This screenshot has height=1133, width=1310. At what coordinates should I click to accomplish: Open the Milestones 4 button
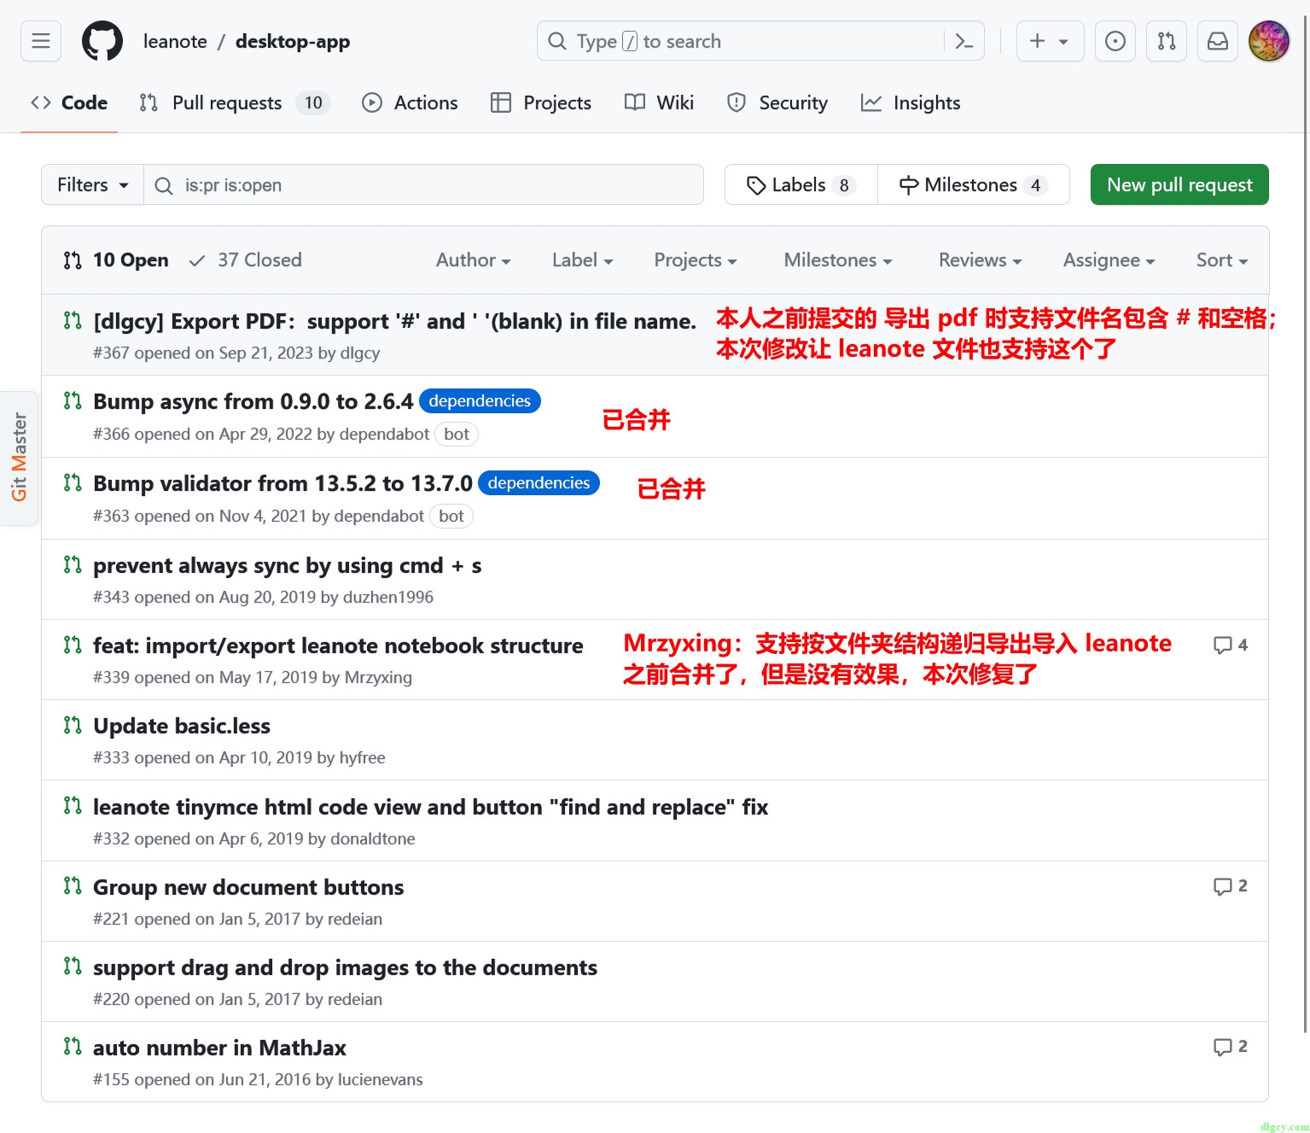pos(974,184)
